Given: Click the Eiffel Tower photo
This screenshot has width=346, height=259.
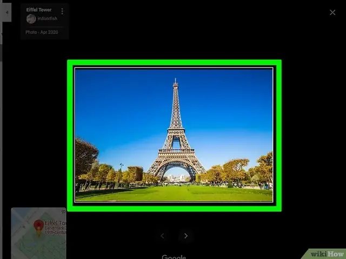Looking at the screenshot, I should [174, 135].
